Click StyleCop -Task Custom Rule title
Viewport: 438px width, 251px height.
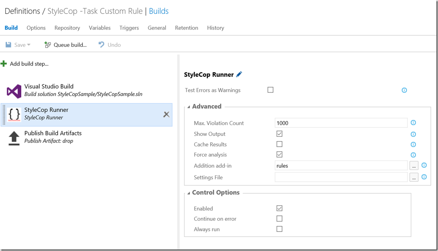point(95,11)
